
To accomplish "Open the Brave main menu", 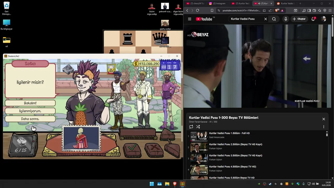I will 330,10.
